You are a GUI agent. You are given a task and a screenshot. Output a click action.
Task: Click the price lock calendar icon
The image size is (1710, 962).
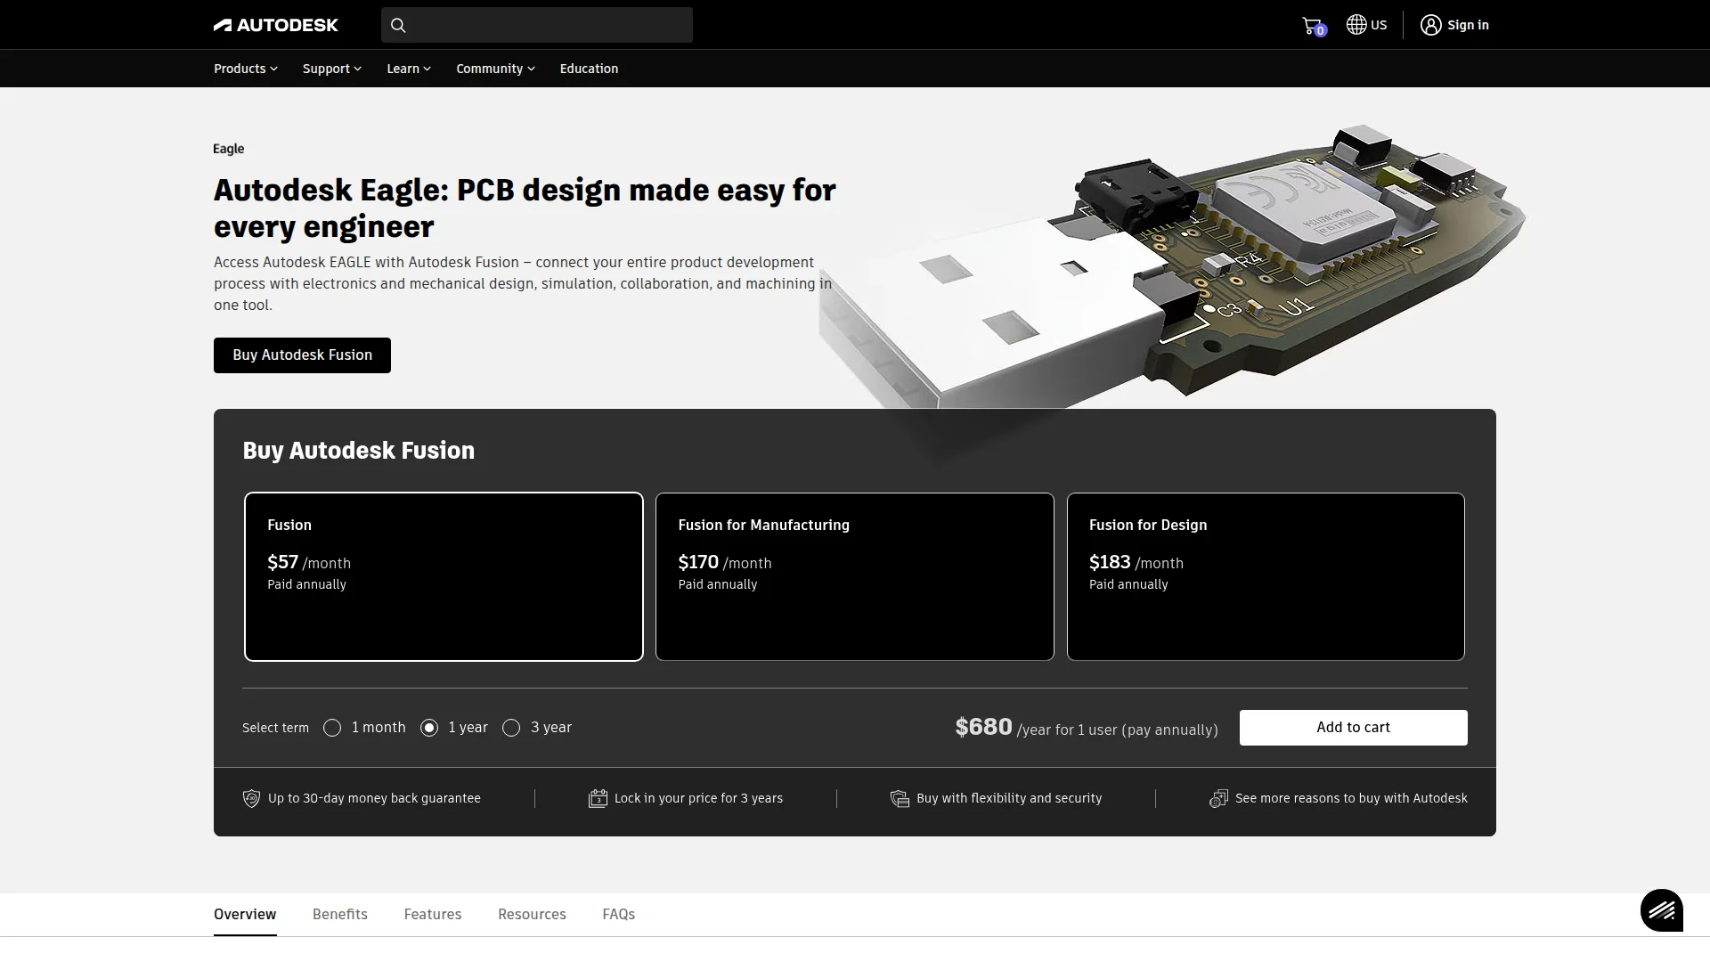(598, 798)
